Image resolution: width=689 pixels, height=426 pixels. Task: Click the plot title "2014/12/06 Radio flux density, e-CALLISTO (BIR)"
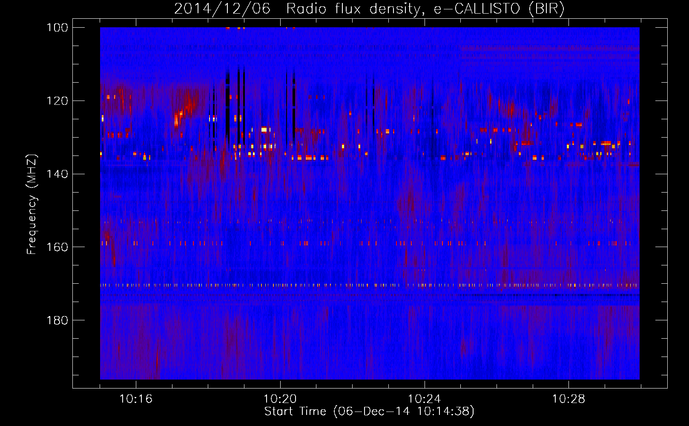click(369, 9)
